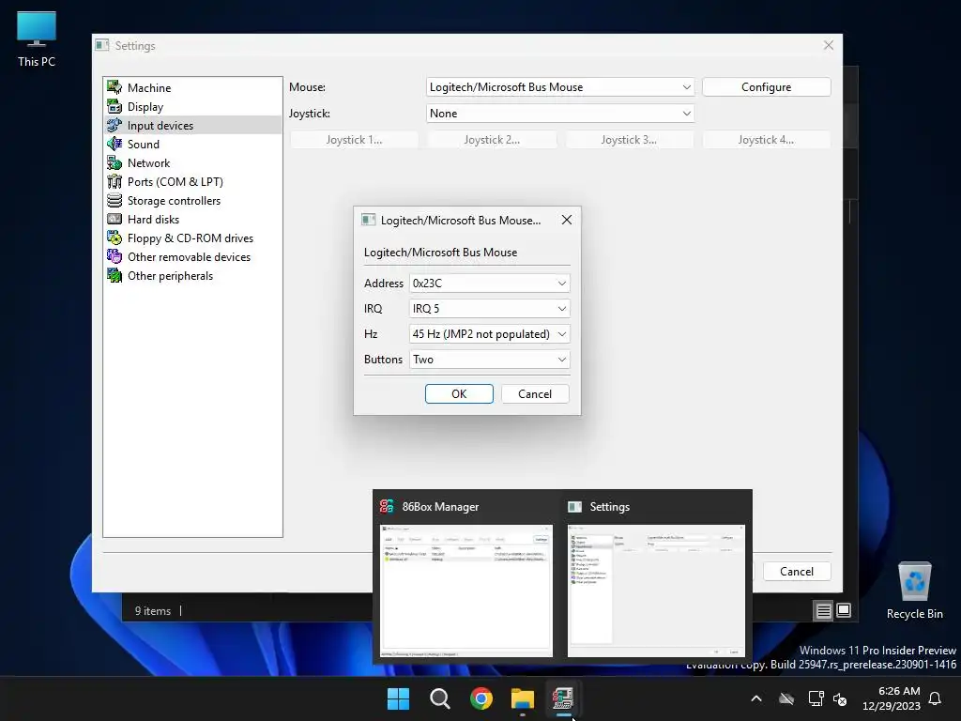Launch Google Chrome from the taskbar
961x721 pixels.
coord(481,698)
